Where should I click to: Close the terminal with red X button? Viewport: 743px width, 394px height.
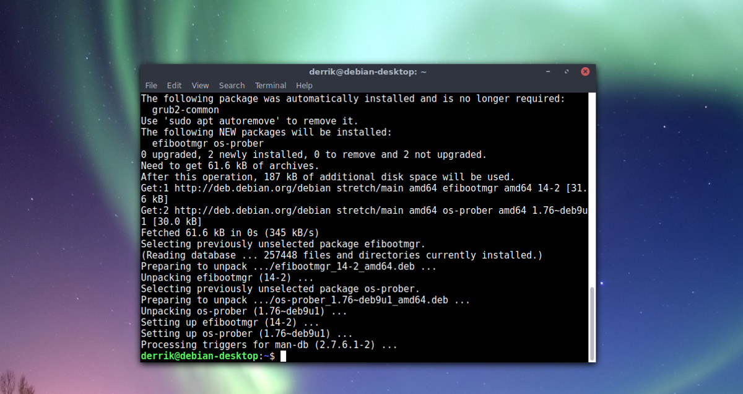(x=585, y=72)
